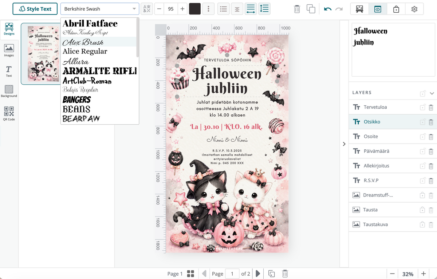Toggle the preview eye mode
This screenshot has height=279, width=437.
pos(378,9)
